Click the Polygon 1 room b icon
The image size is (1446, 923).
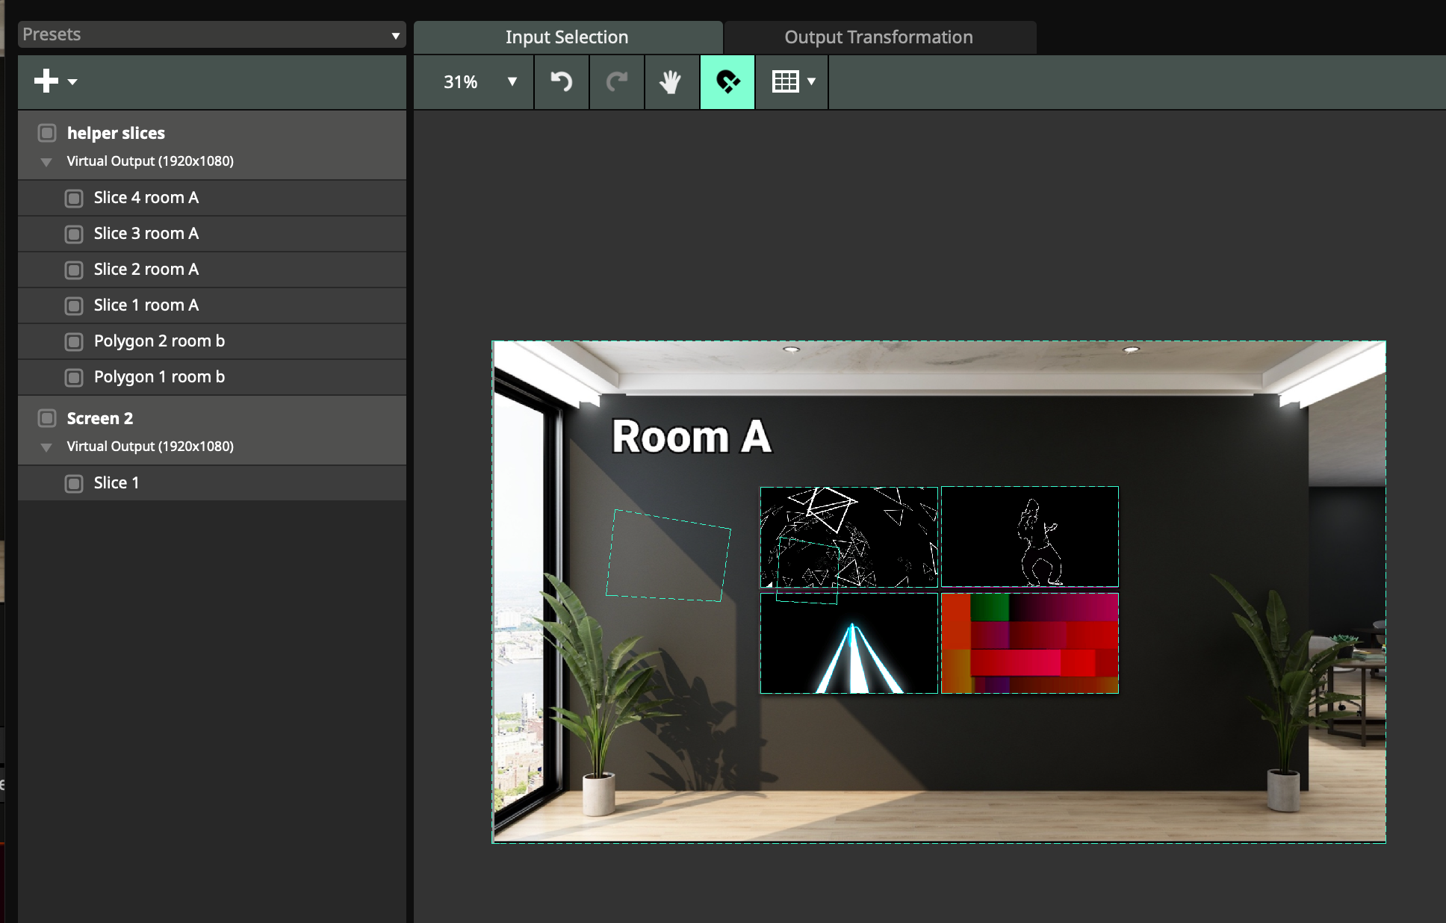coord(74,378)
